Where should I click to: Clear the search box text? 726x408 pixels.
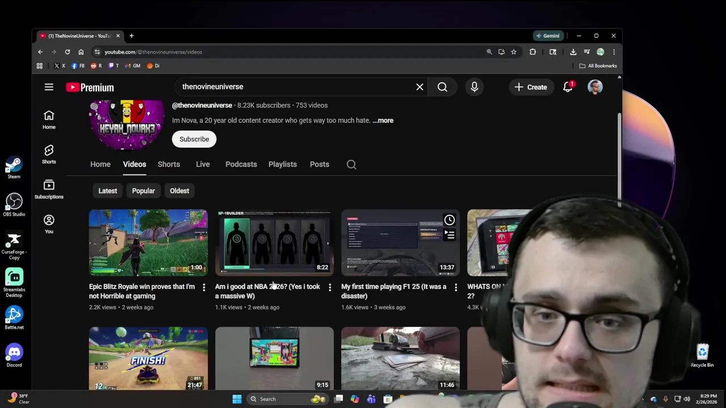(420, 87)
